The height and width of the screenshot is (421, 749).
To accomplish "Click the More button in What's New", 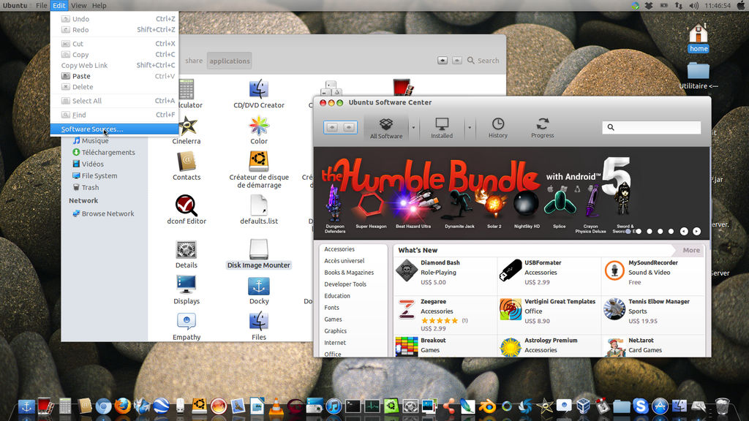I will (690, 250).
